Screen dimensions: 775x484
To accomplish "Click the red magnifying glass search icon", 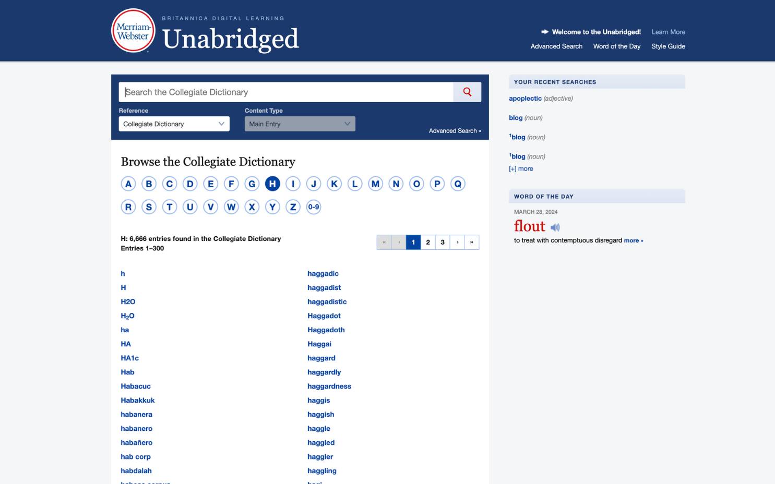I will (x=467, y=92).
